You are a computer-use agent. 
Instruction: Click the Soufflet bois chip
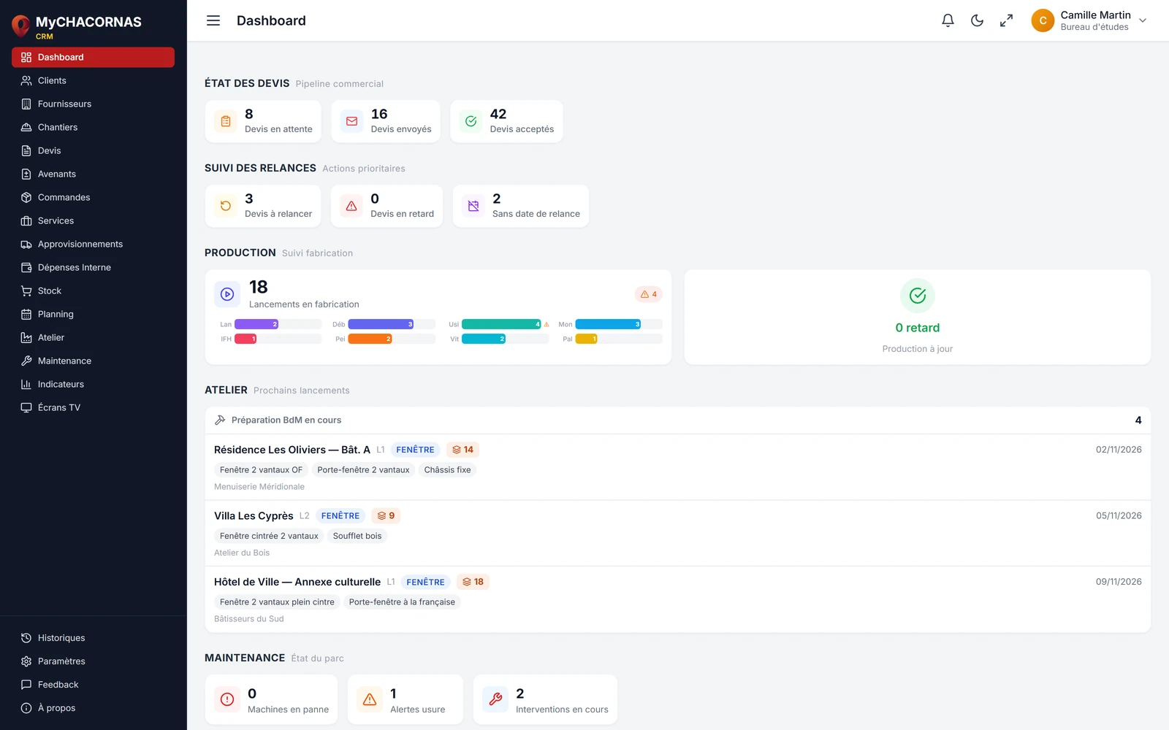click(x=357, y=536)
